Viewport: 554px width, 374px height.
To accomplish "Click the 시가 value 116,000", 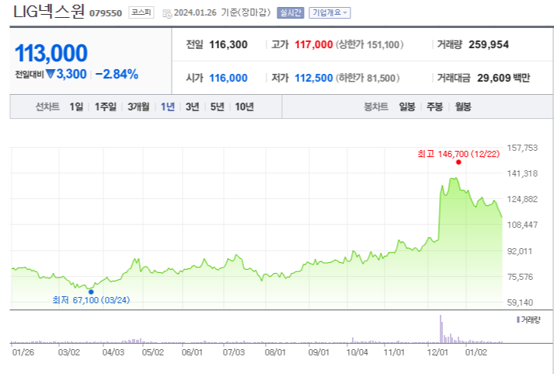I will (228, 78).
